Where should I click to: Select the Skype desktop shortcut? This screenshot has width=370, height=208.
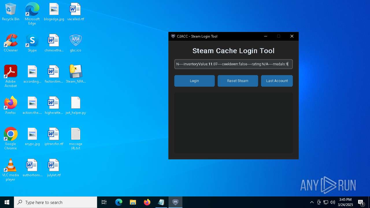32,43
